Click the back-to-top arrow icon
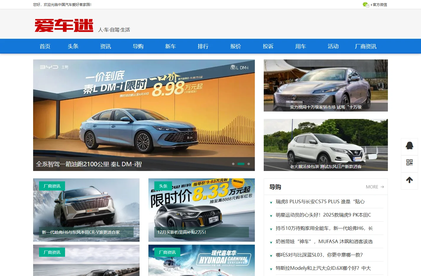This screenshot has width=421, height=276. (409, 180)
